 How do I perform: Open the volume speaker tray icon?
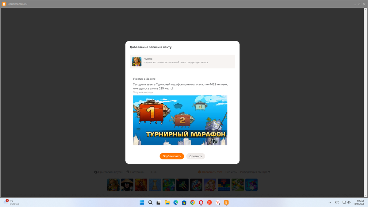click(349, 202)
